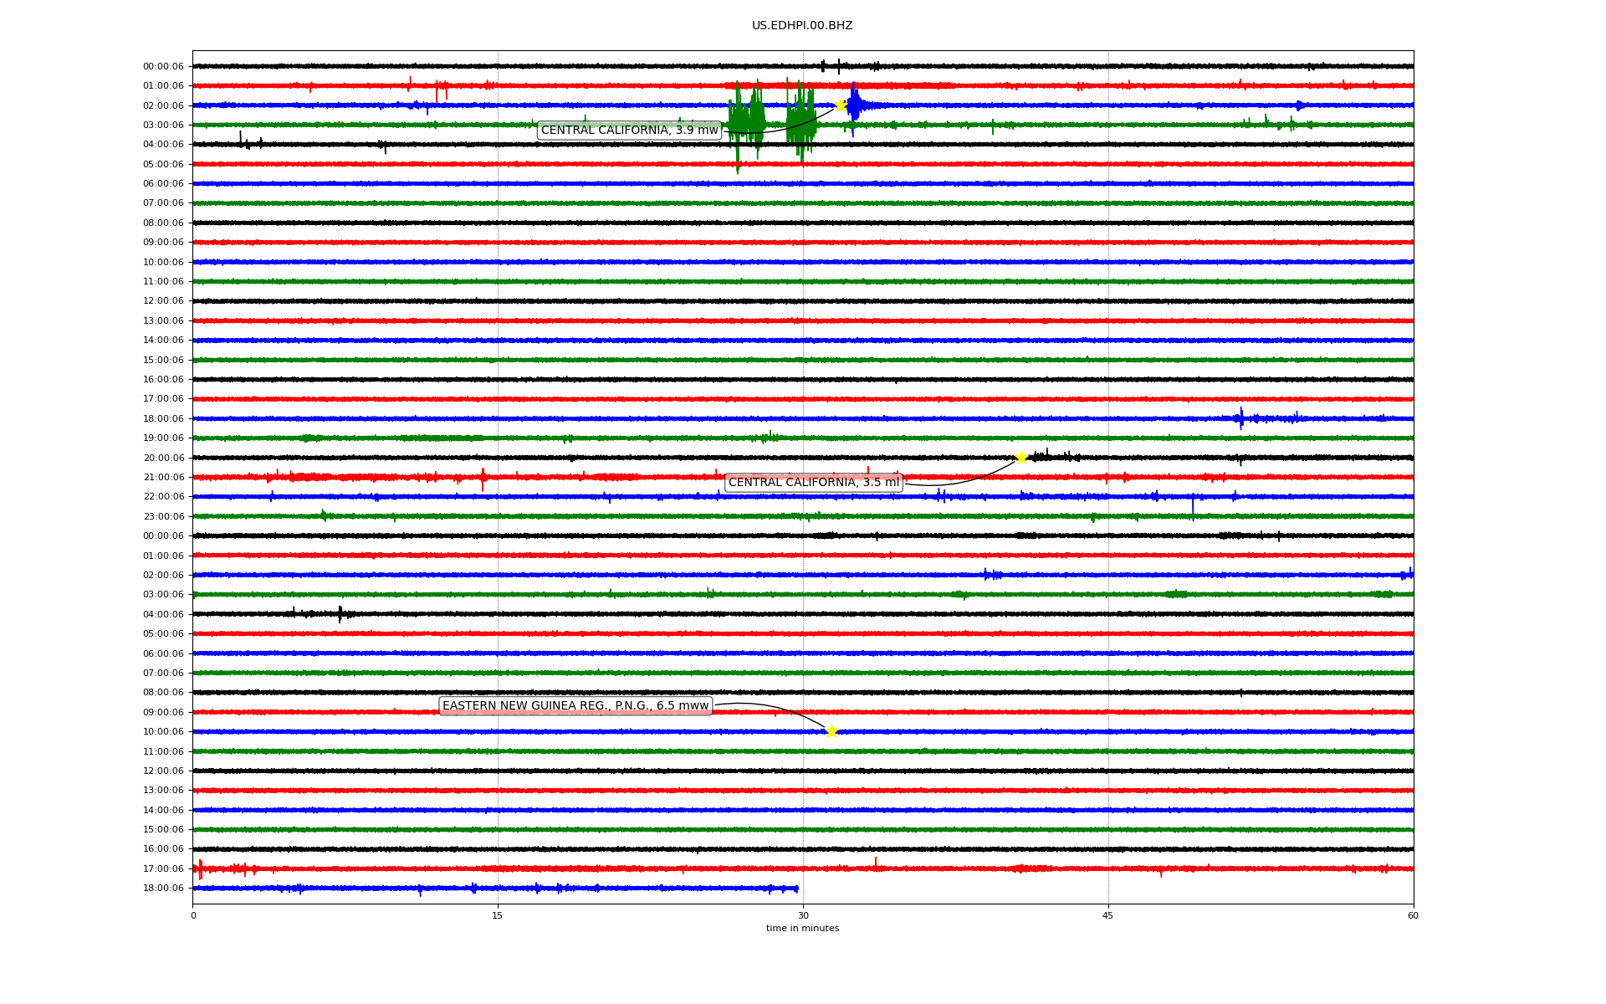
Task: Click the 20:00:06 row time label
Action: pyautogui.click(x=163, y=458)
